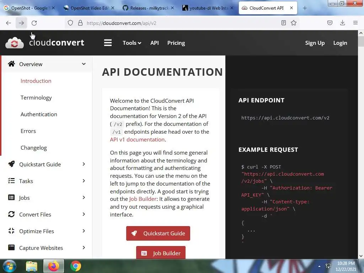This screenshot has width=364, height=273.
Task: Open a new browser tab with plus
Action: click(x=305, y=8)
